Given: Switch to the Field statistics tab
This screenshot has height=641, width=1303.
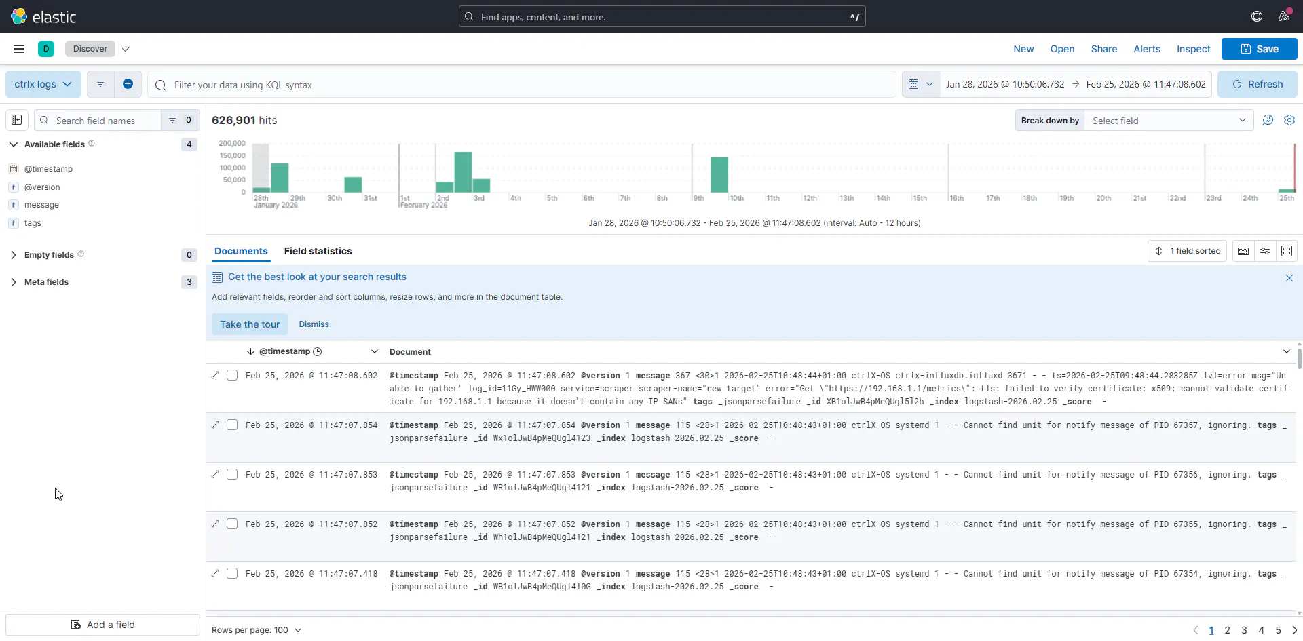Looking at the screenshot, I should pyautogui.click(x=318, y=251).
